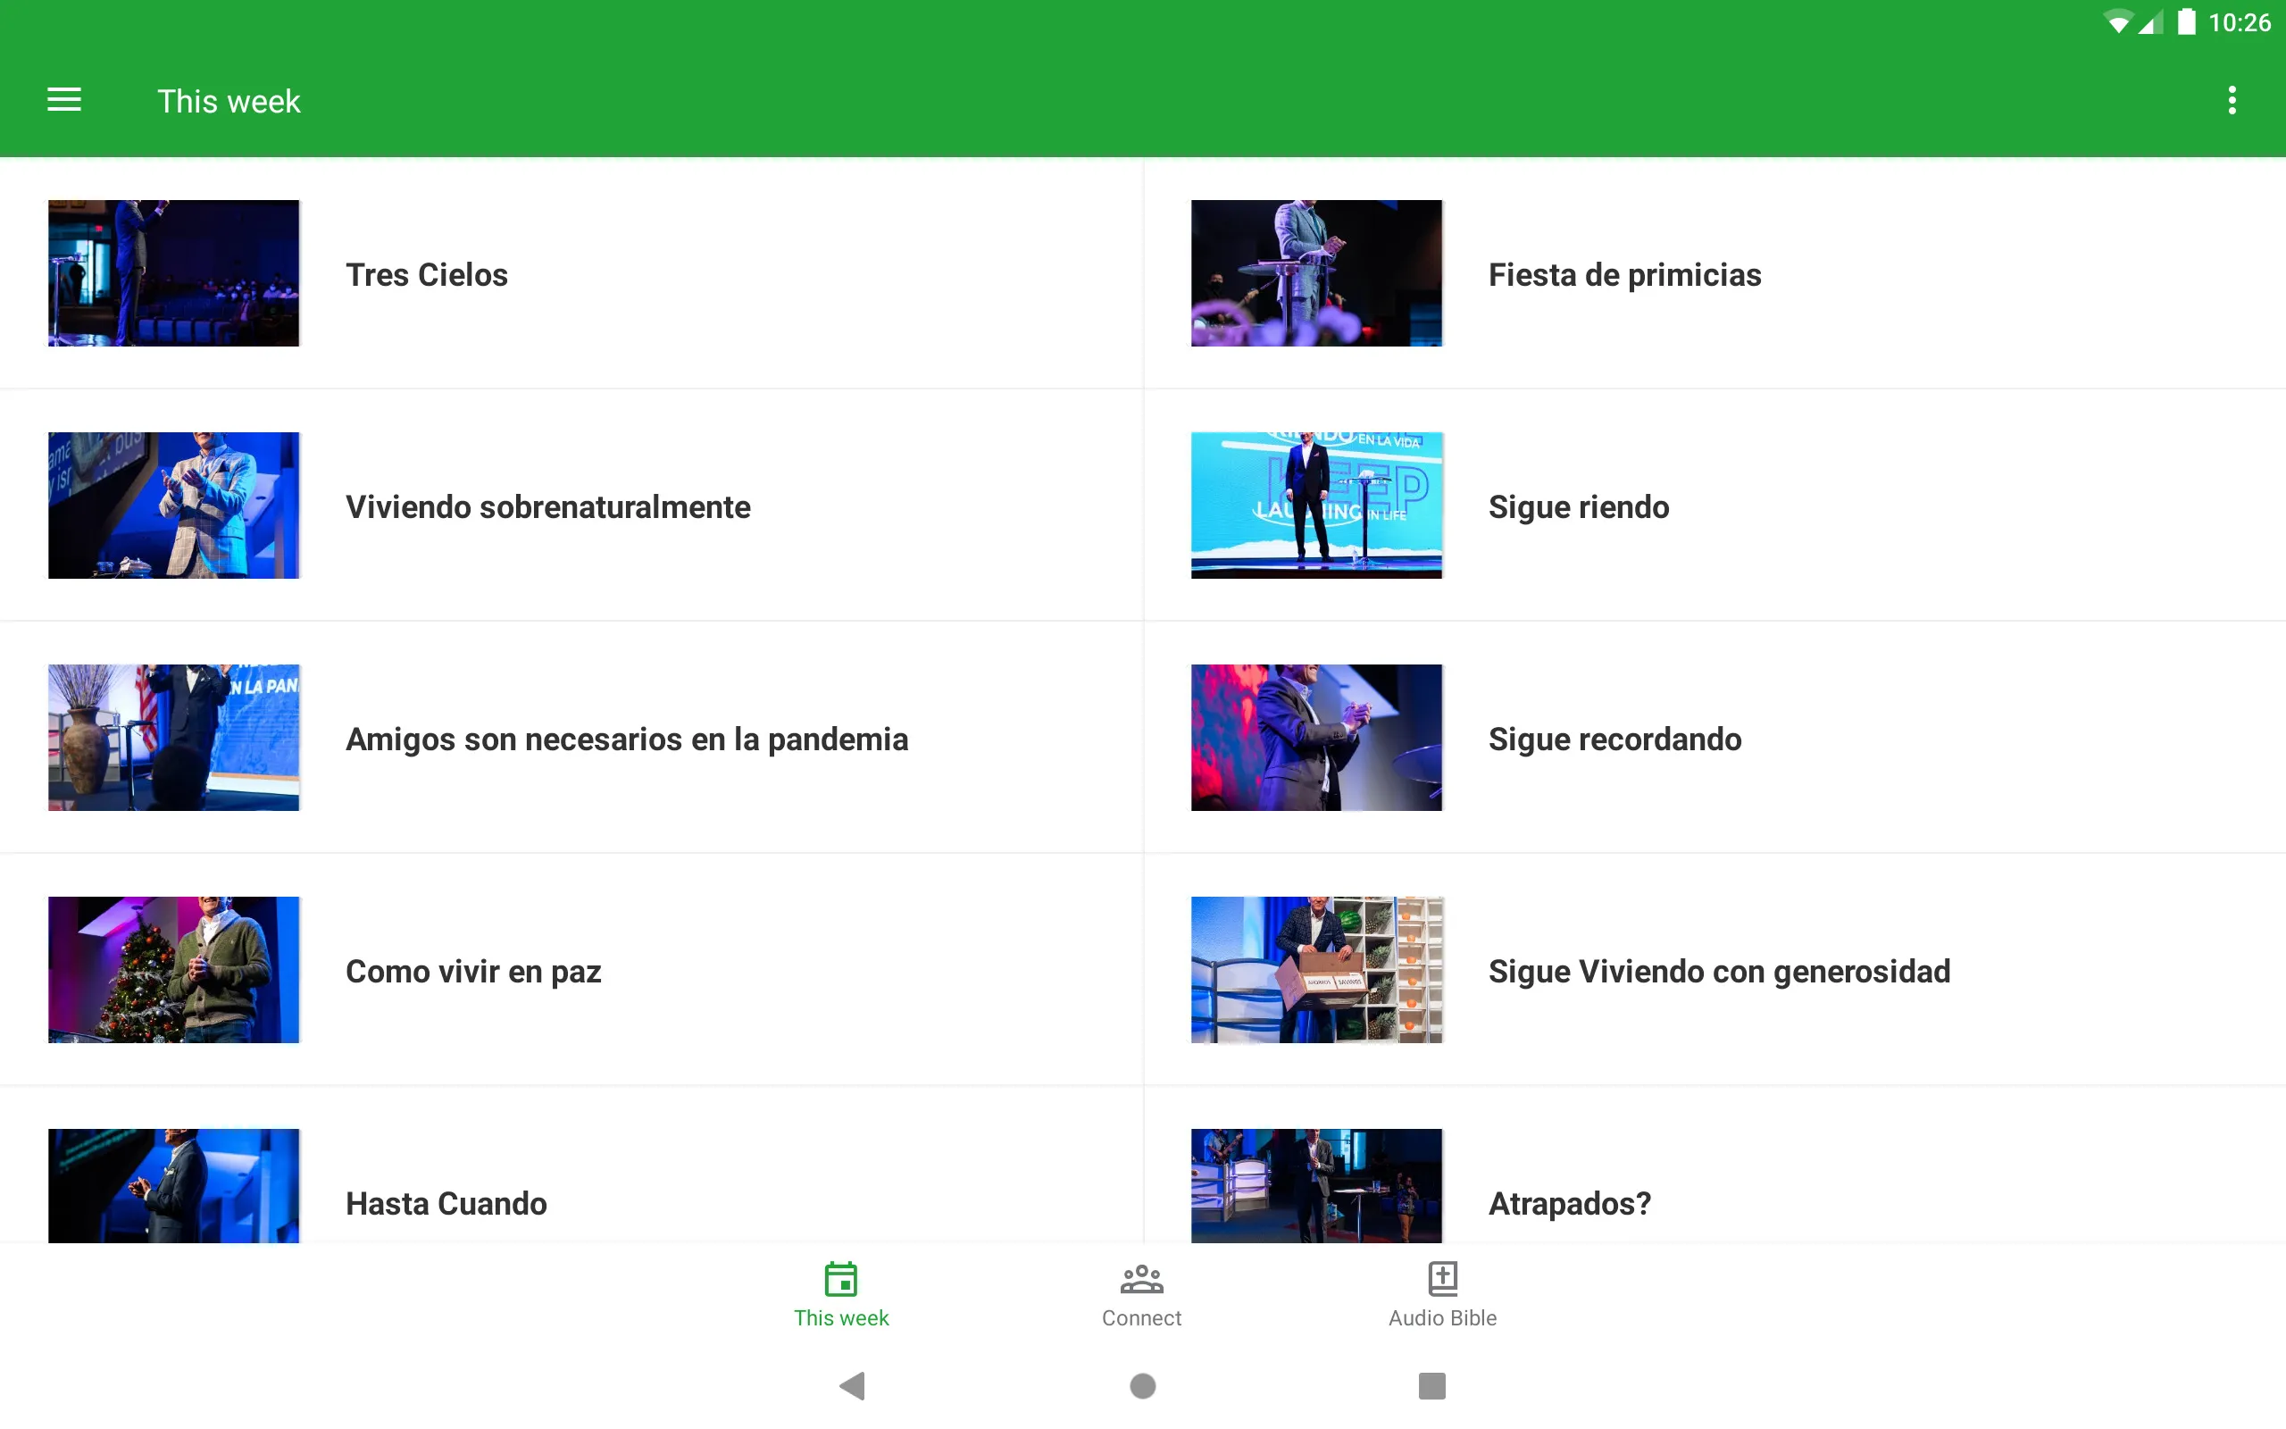Open the Connect icon tab
Screen dimensions: 2286x1429
[x=1142, y=1292]
